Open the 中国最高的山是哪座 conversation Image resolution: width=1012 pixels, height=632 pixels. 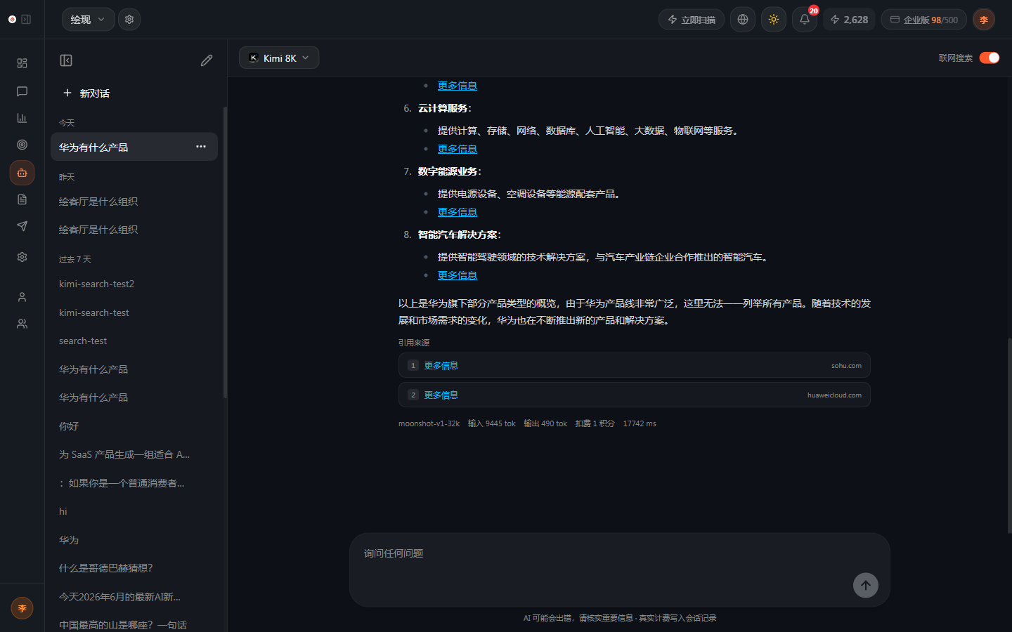(134, 624)
